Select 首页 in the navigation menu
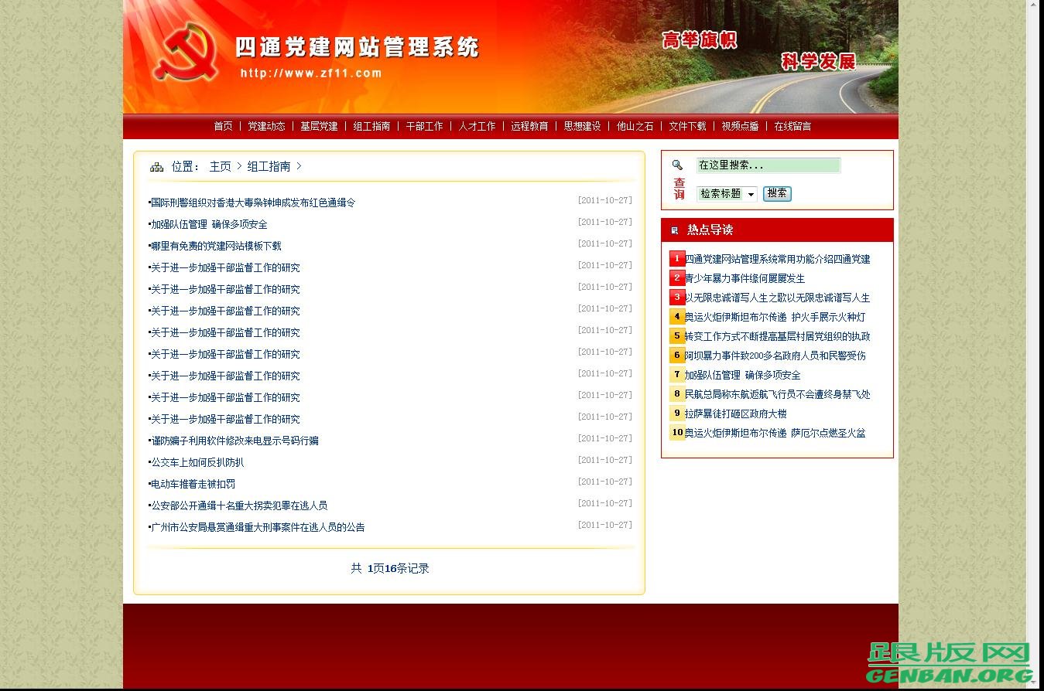Image resolution: width=1044 pixels, height=691 pixels. [x=222, y=126]
